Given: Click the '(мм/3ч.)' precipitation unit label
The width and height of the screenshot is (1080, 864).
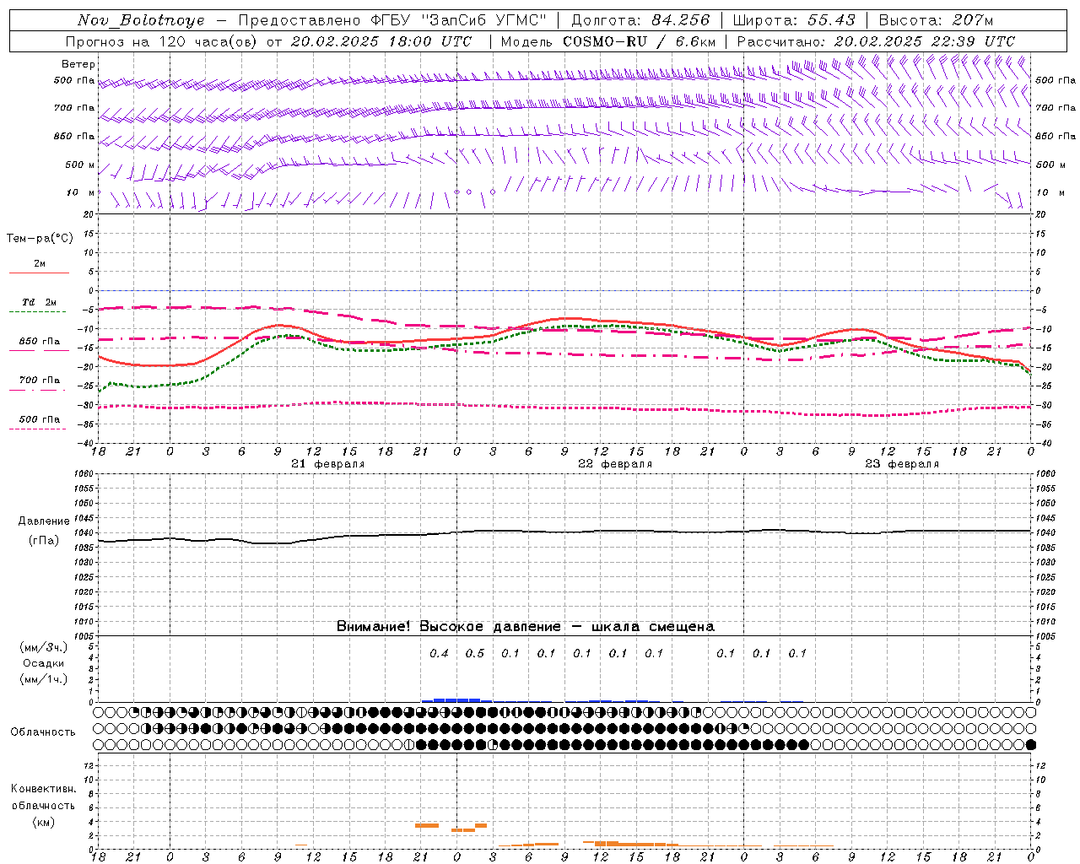Looking at the screenshot, I should tap(44, 647).
